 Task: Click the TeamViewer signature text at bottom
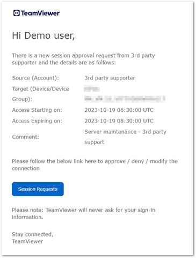[x=27, y=241]
